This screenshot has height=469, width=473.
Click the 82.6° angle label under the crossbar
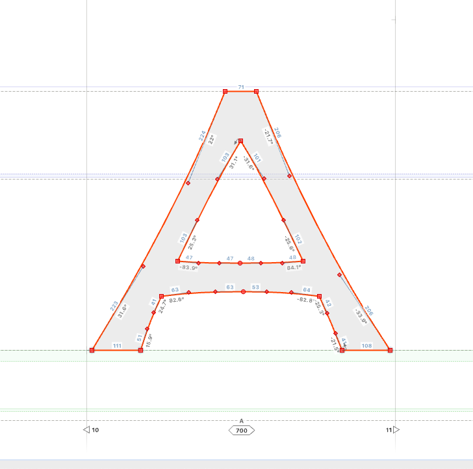point(177,300)
